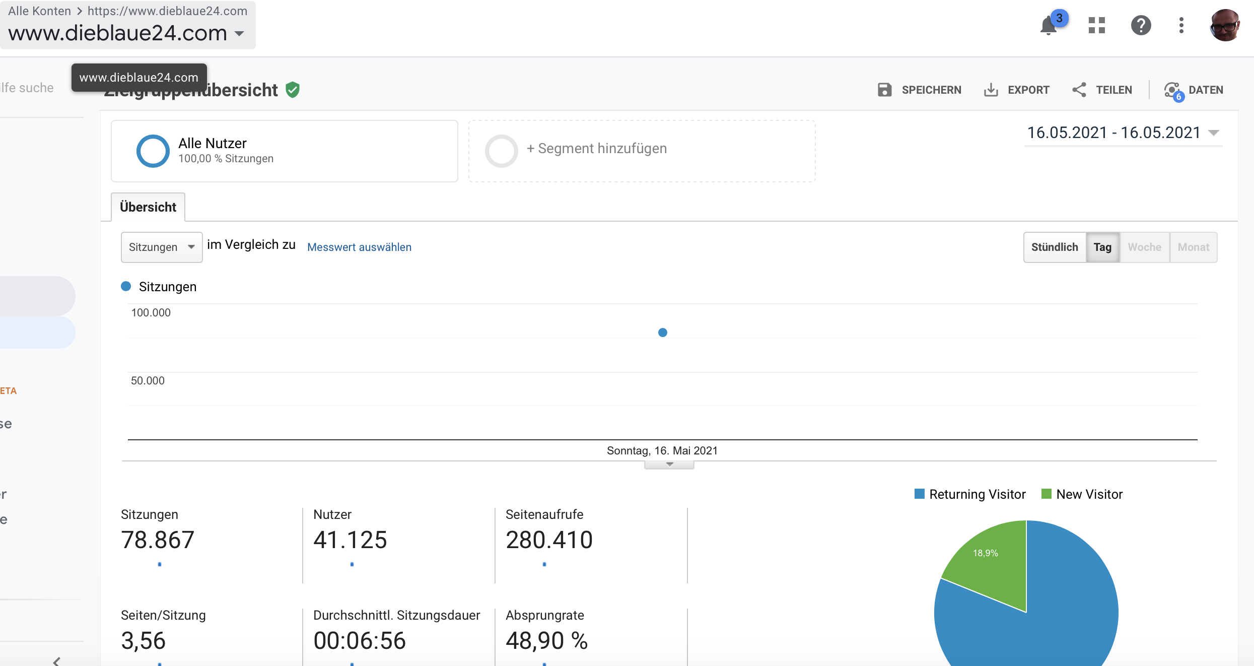Click the 50.000 y-axis label
Image resolution: width=1254 pixels, height=666 pixels.
point(148,380)
